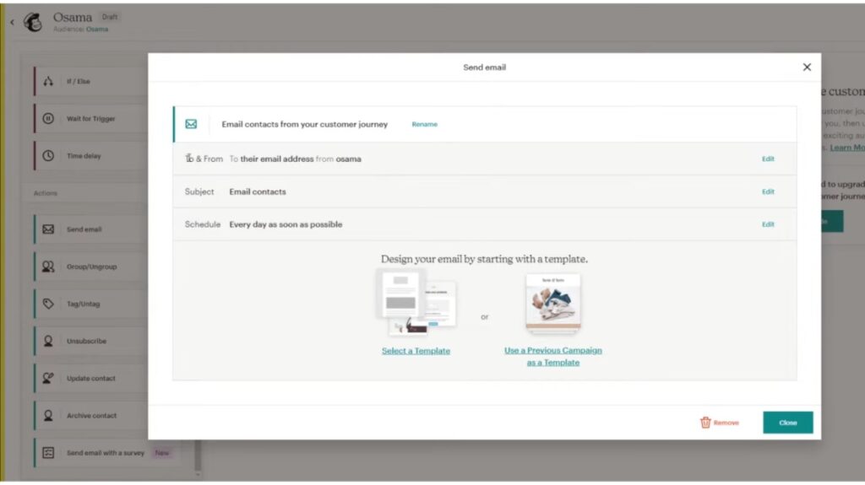This screenshot has height=485, width=865.
Task: Click Every day as soon as possible text
Action: (x=286, y=224)
